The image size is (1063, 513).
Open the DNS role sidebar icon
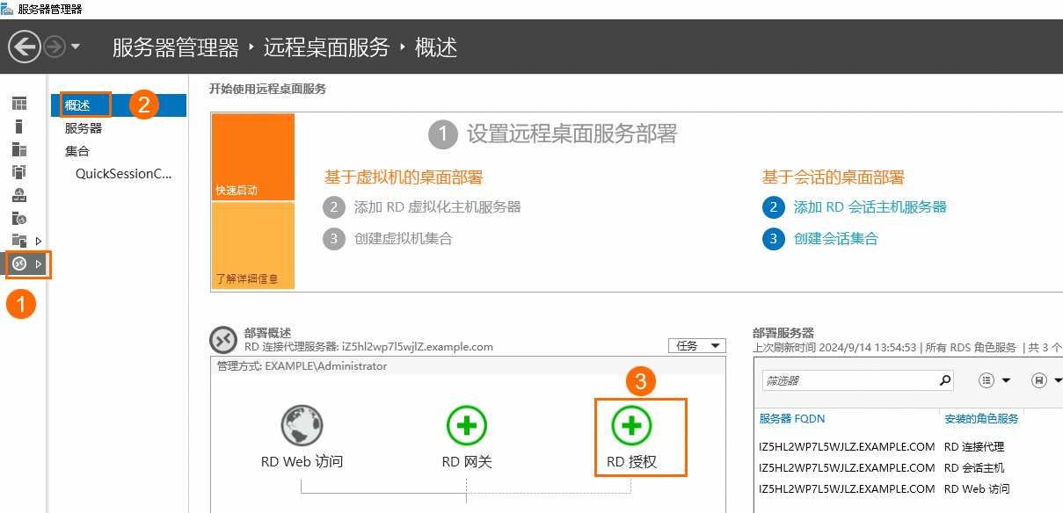click(x=19, y=195)
